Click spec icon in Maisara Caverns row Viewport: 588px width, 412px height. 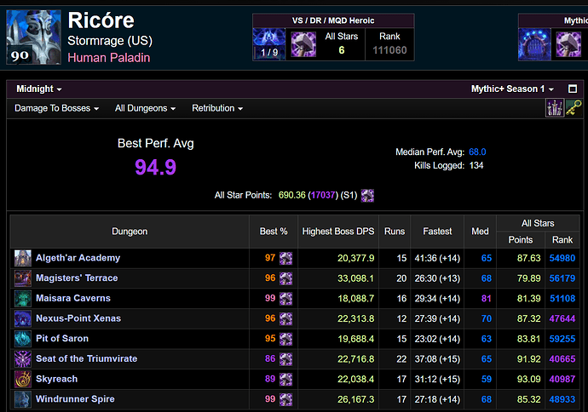pos(285,299)
